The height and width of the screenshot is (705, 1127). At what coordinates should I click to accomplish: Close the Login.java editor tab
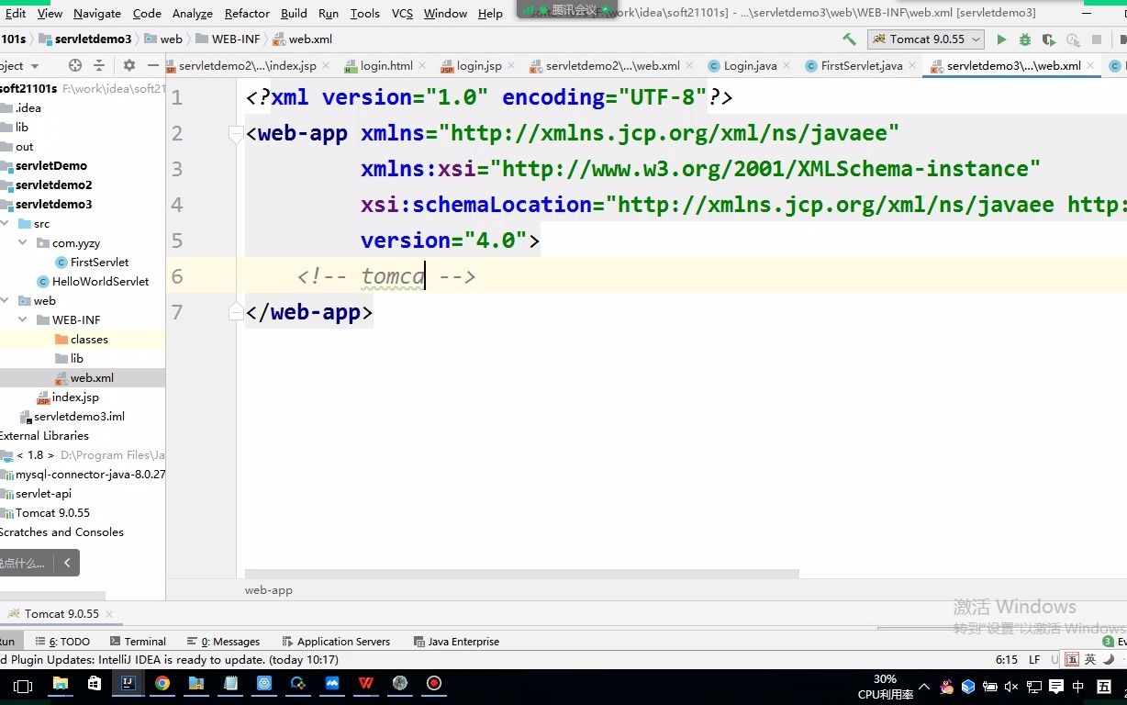(786, 66)
